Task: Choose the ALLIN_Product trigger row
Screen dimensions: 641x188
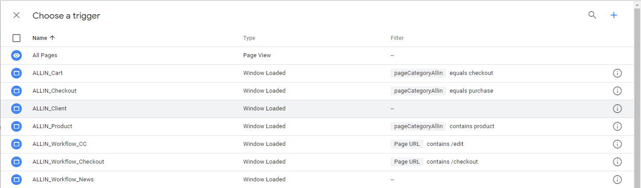Action: (317, 126)
